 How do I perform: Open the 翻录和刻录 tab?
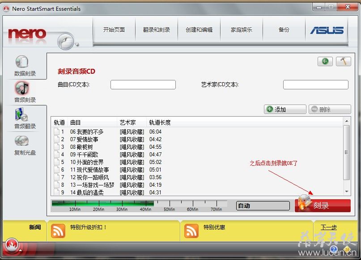click(157, 30)
